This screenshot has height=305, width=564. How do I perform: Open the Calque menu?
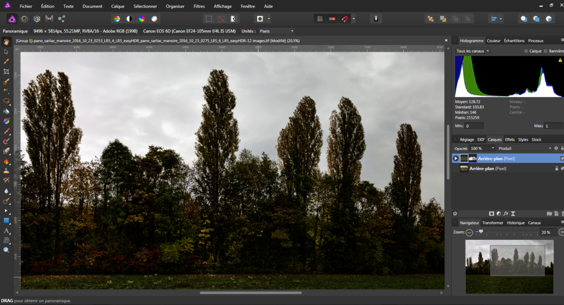point(118,6)
